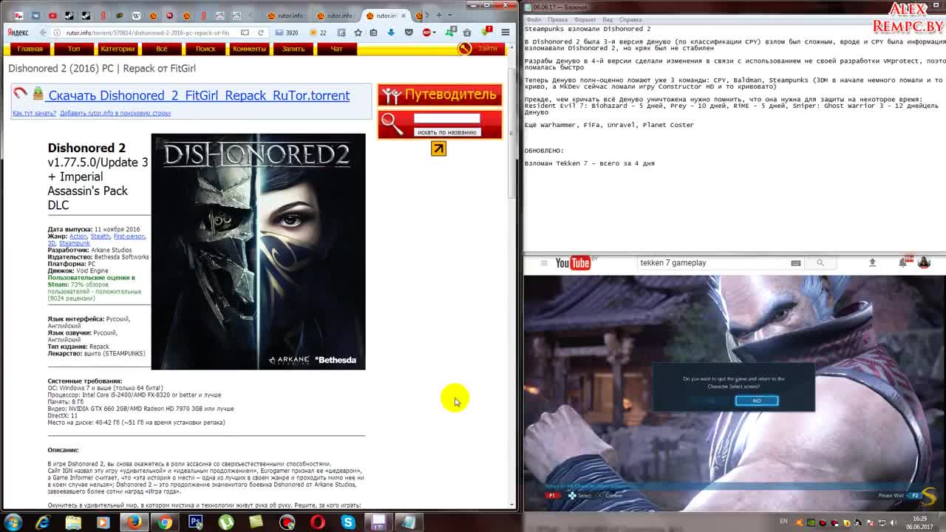The height and width of the screenshot is (532, 946).
Task: Open the weather widget showing 22
Action: click(x=318, y=33)
